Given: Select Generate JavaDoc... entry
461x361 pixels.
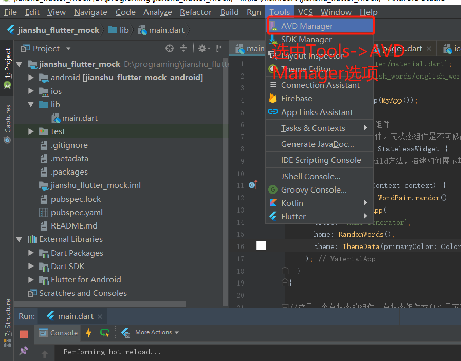Looking at the screenshot, I should (320, 144).
